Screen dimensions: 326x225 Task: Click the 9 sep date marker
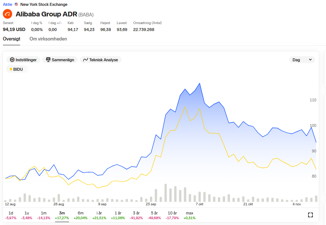coord(102,204)
